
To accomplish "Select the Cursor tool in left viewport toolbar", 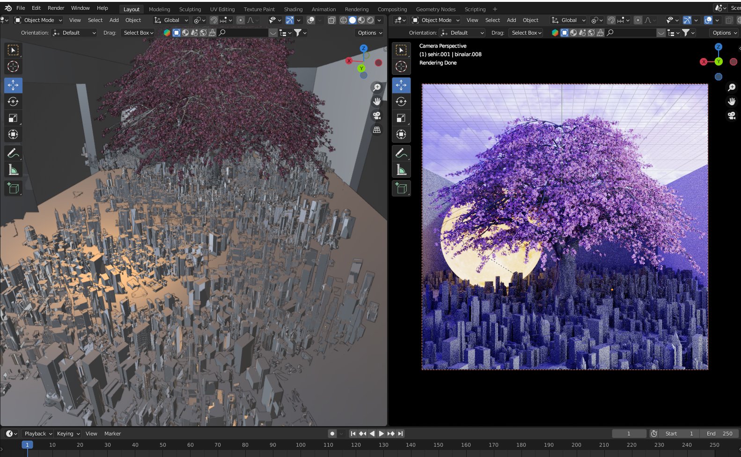I will coord(13,66).
